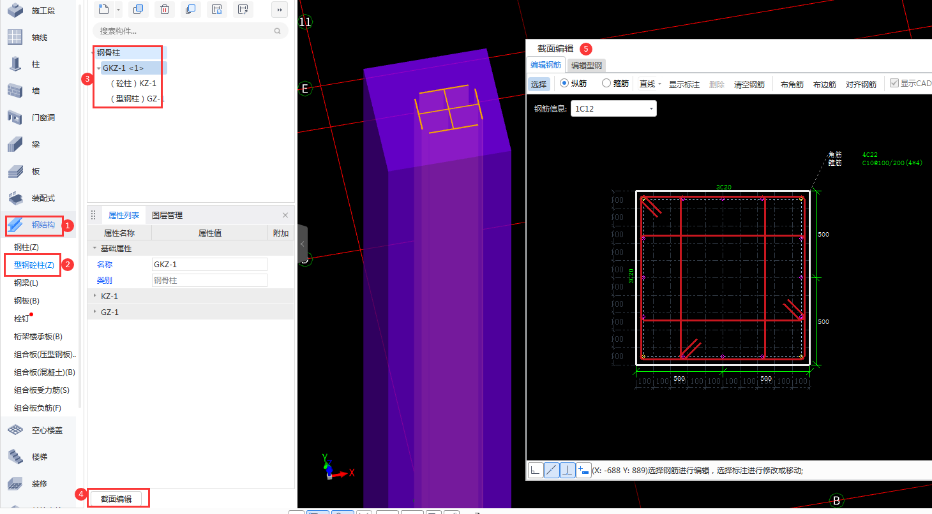
Task: Open the 板 slab category
Action: (x=39, y=172)
